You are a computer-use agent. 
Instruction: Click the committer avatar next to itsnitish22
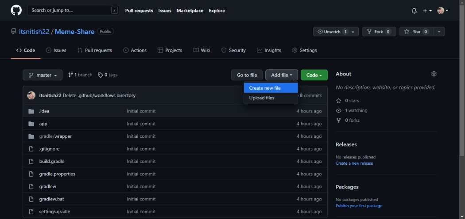[31, 95]
